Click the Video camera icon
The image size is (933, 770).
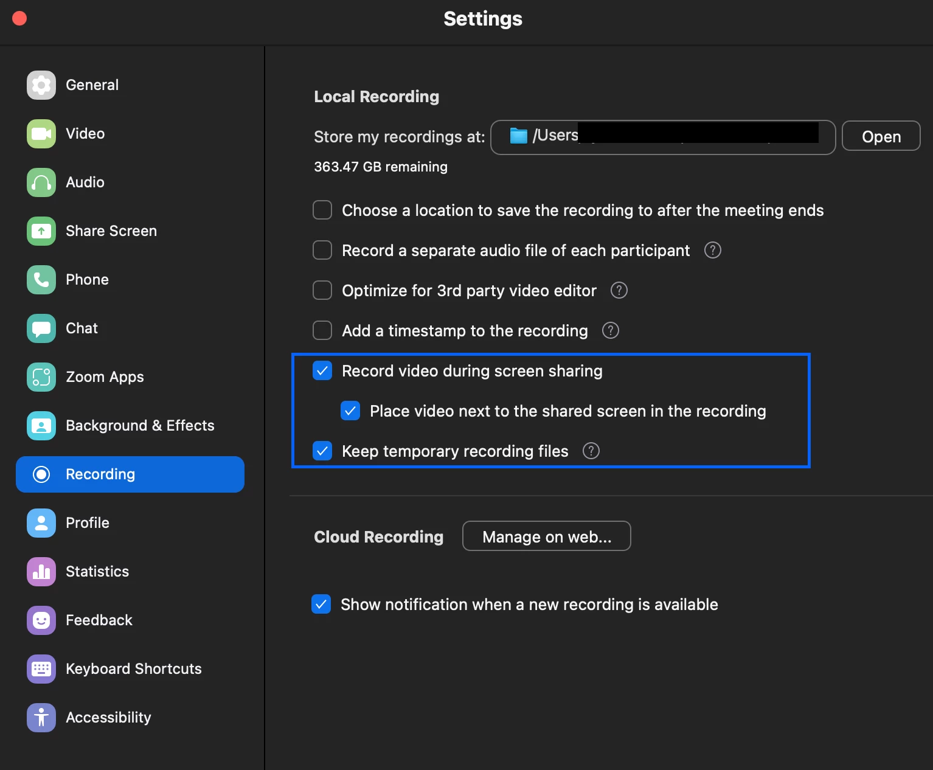coord(41,134)
